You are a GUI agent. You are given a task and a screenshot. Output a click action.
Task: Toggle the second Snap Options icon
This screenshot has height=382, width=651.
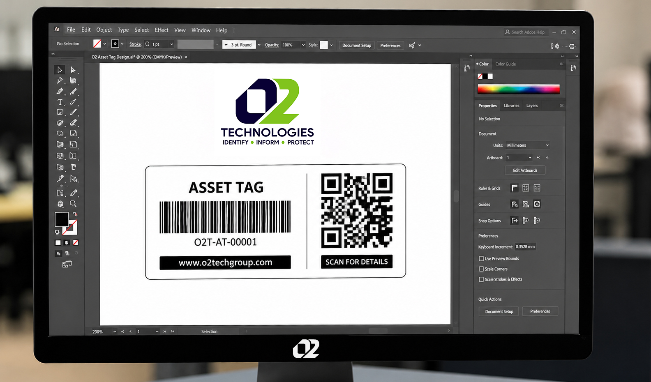(x=526, y=221)
